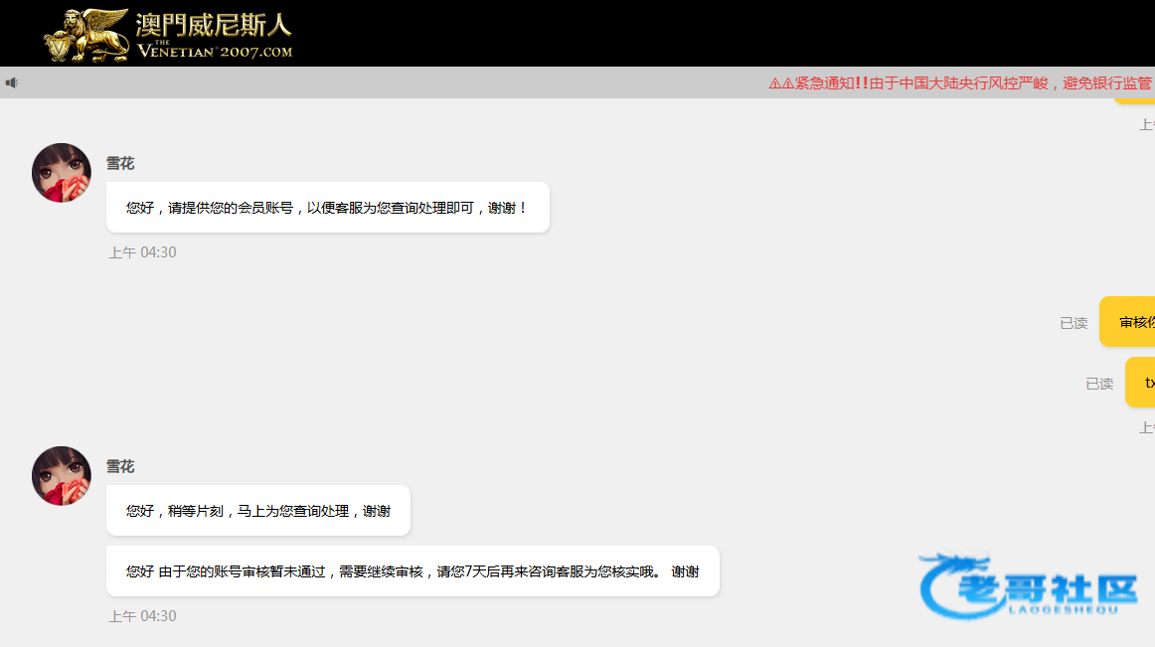
Task: Select the 稍等片刻 reply message bubble
Action: 257,511
